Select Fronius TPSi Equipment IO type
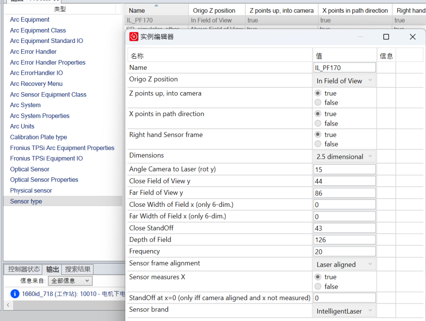426x321 pixels. tap(46, 158)
